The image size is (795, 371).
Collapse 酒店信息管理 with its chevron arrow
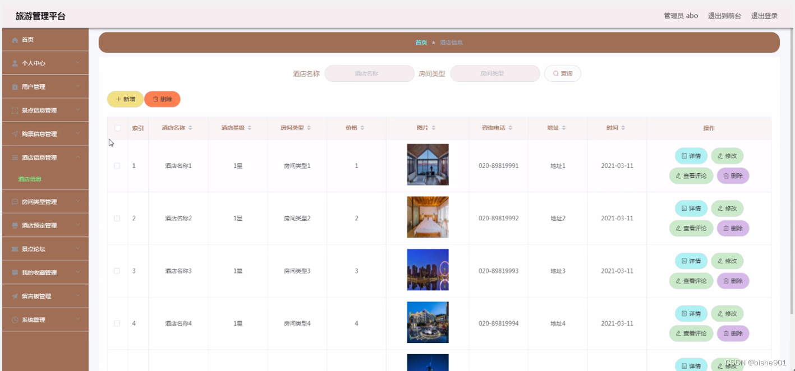click(x=79, y=157)
